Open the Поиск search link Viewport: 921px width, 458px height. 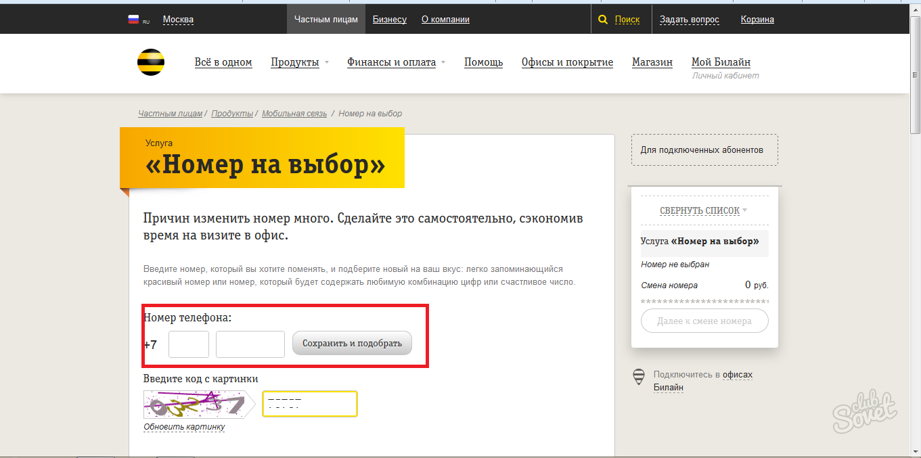click(x=627, y=20)
